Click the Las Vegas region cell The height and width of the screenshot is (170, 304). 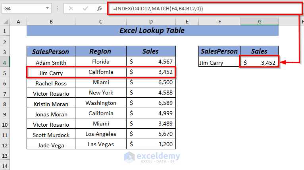click(100, 145)
